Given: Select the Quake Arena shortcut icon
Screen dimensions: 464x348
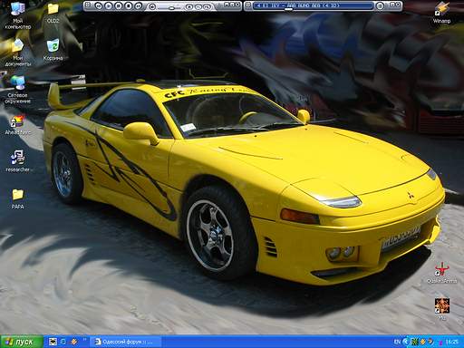Looking at the screenshot, I should [441, 273].
